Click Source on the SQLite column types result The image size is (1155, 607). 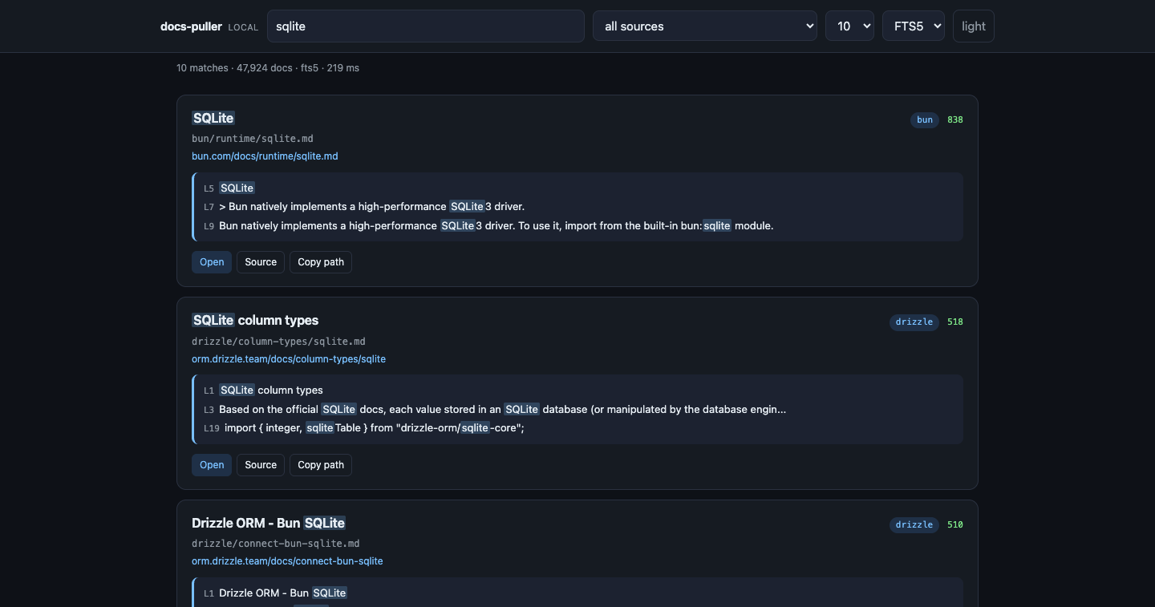(261, 465)
